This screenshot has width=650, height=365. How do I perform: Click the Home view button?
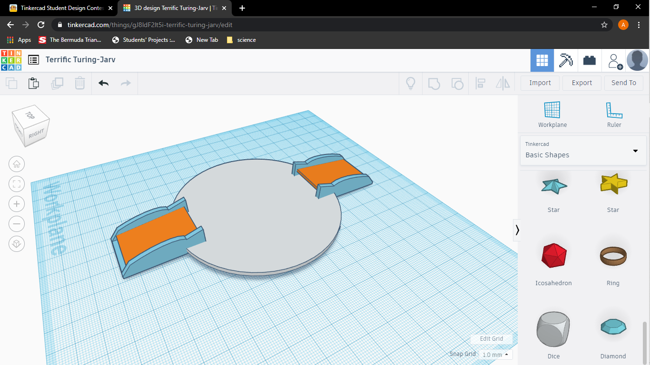(x=17, y=164)
